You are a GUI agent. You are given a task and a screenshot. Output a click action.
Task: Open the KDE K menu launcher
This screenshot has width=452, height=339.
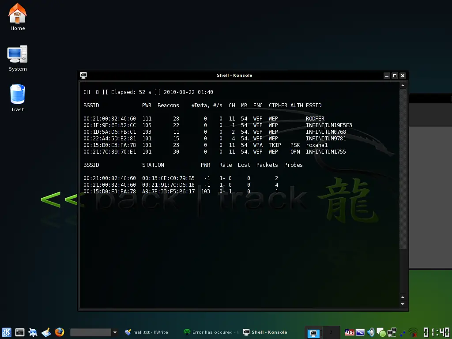7,332
